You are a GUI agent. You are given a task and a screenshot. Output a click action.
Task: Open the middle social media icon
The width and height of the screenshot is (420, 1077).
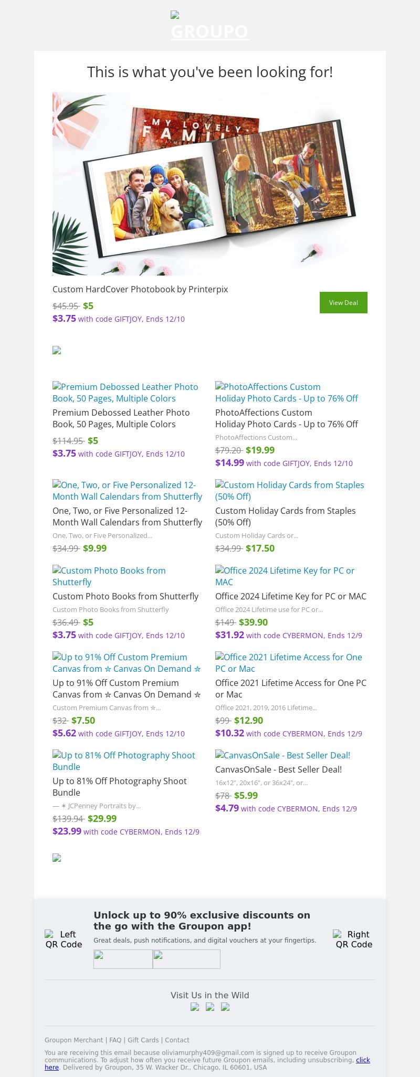pyautogui.click(x=210, y=1007)
